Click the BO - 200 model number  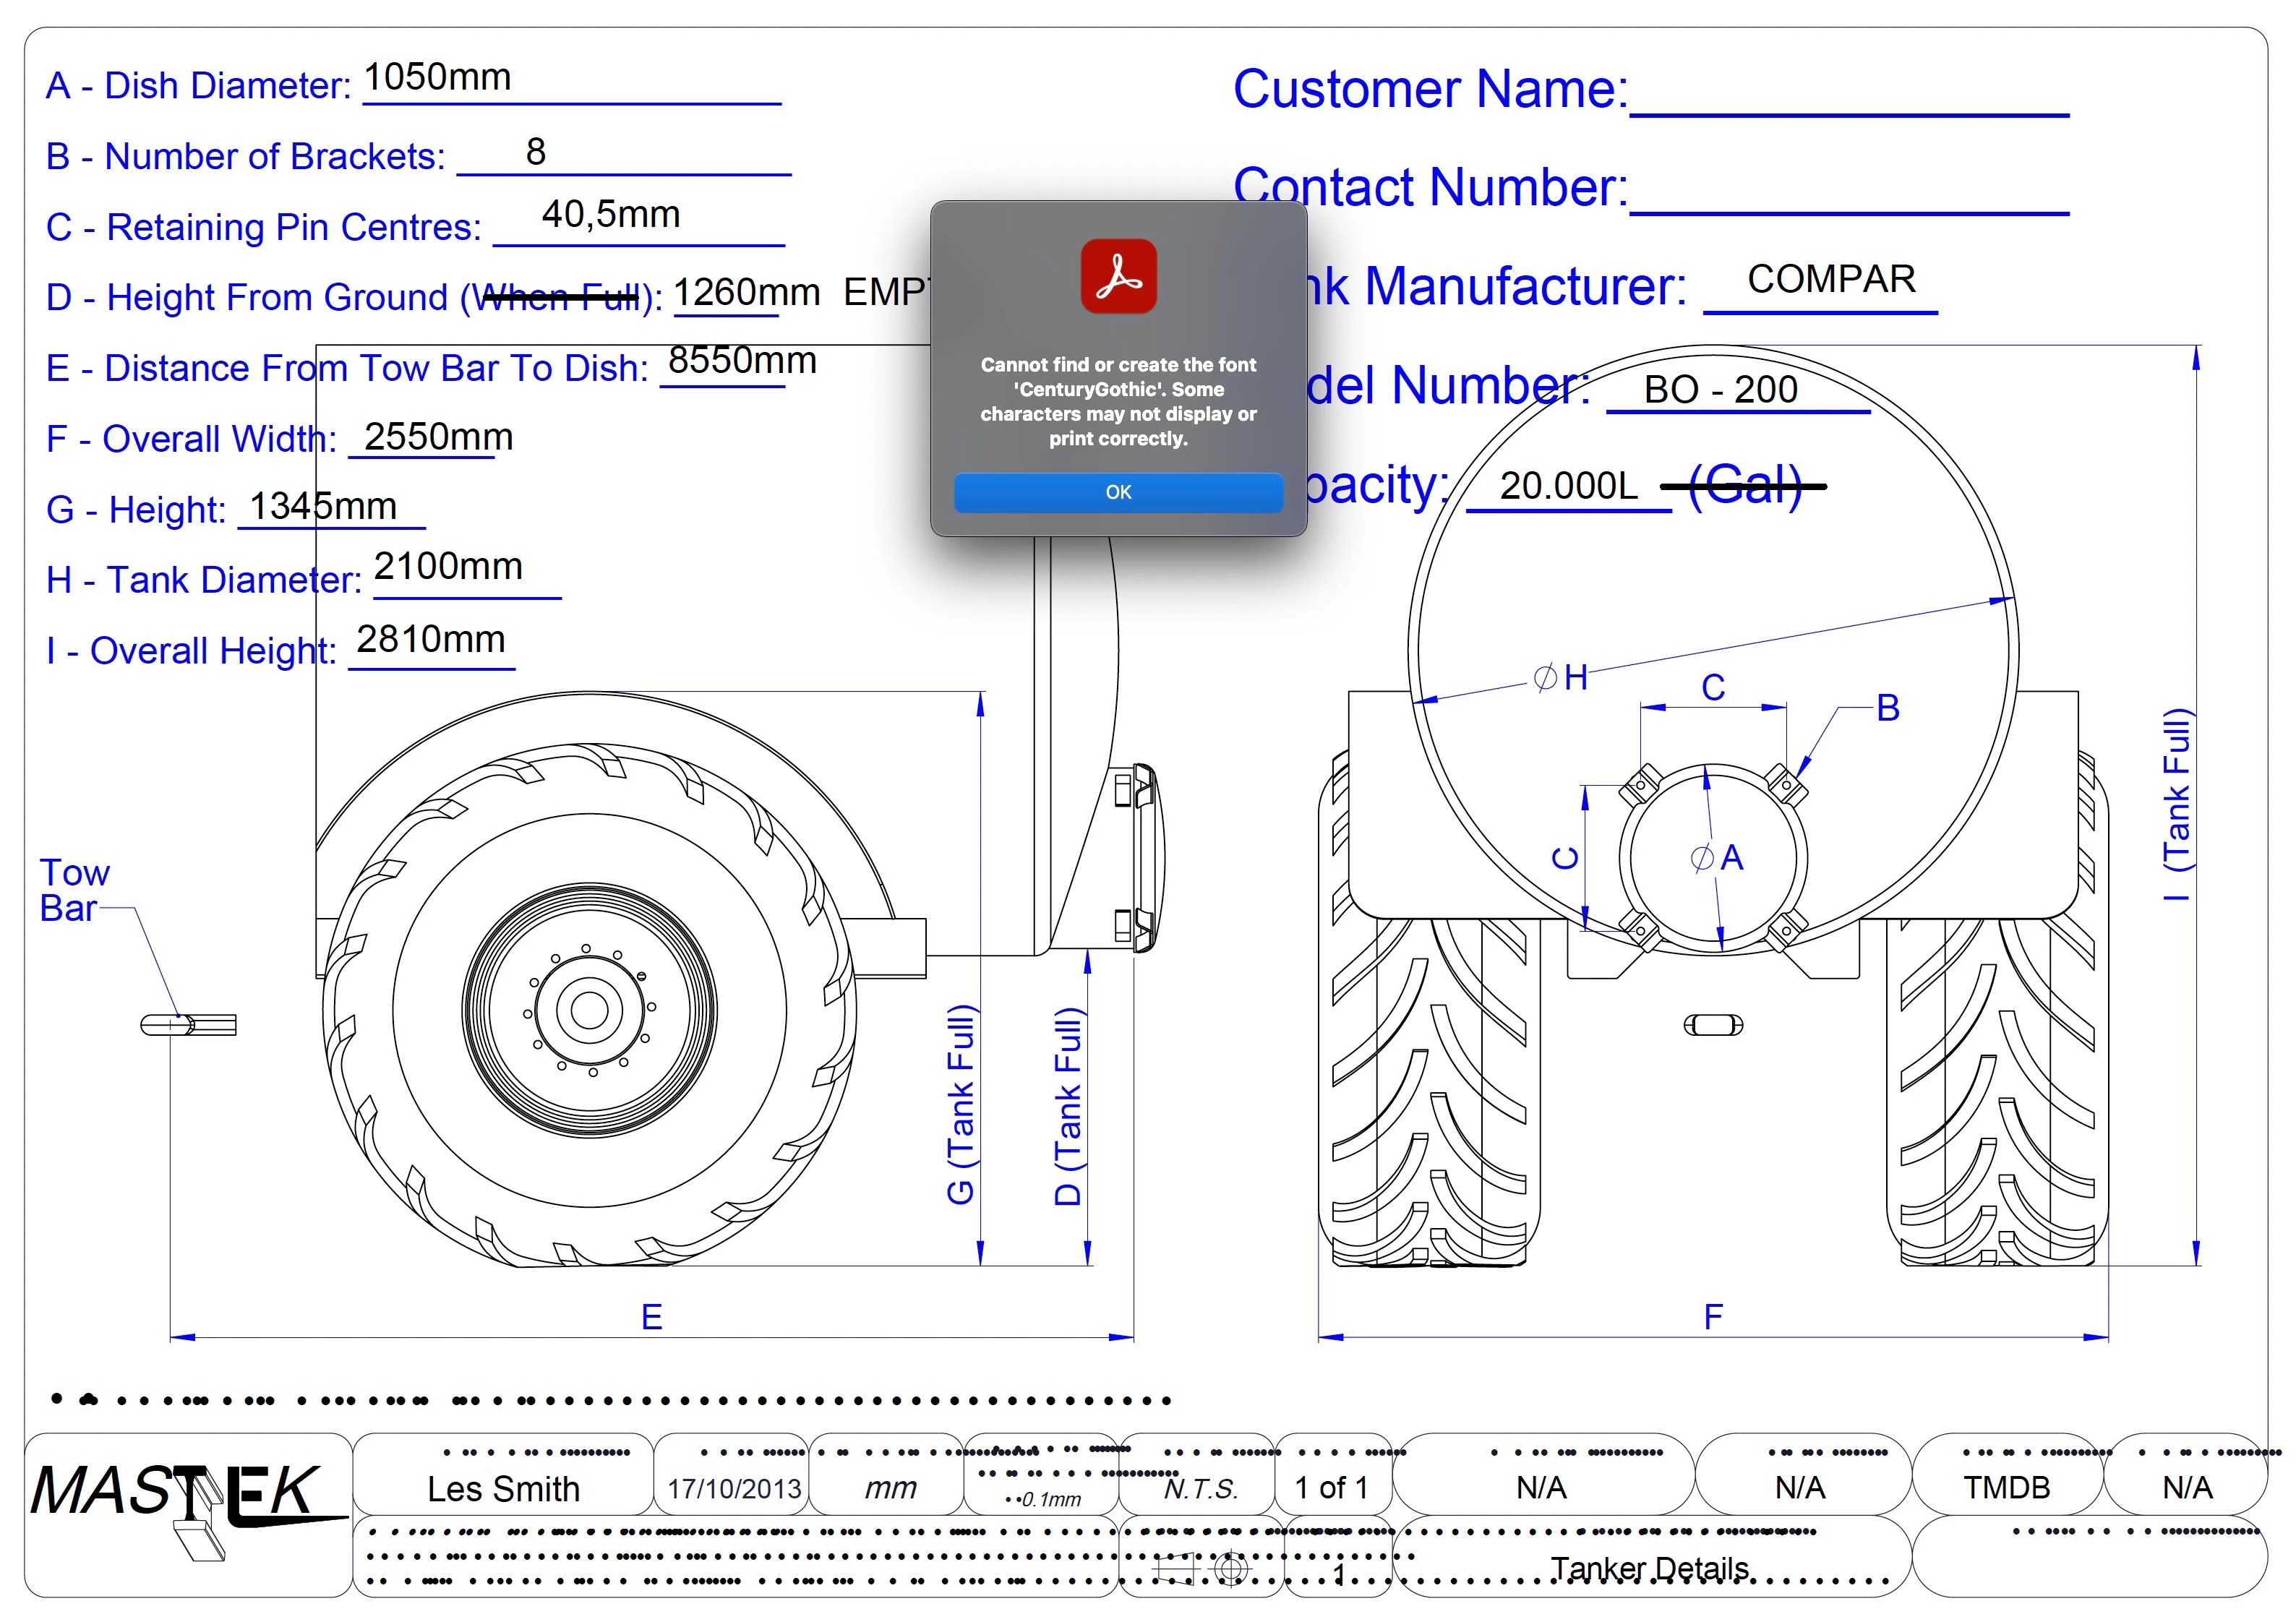[1720, 389]
